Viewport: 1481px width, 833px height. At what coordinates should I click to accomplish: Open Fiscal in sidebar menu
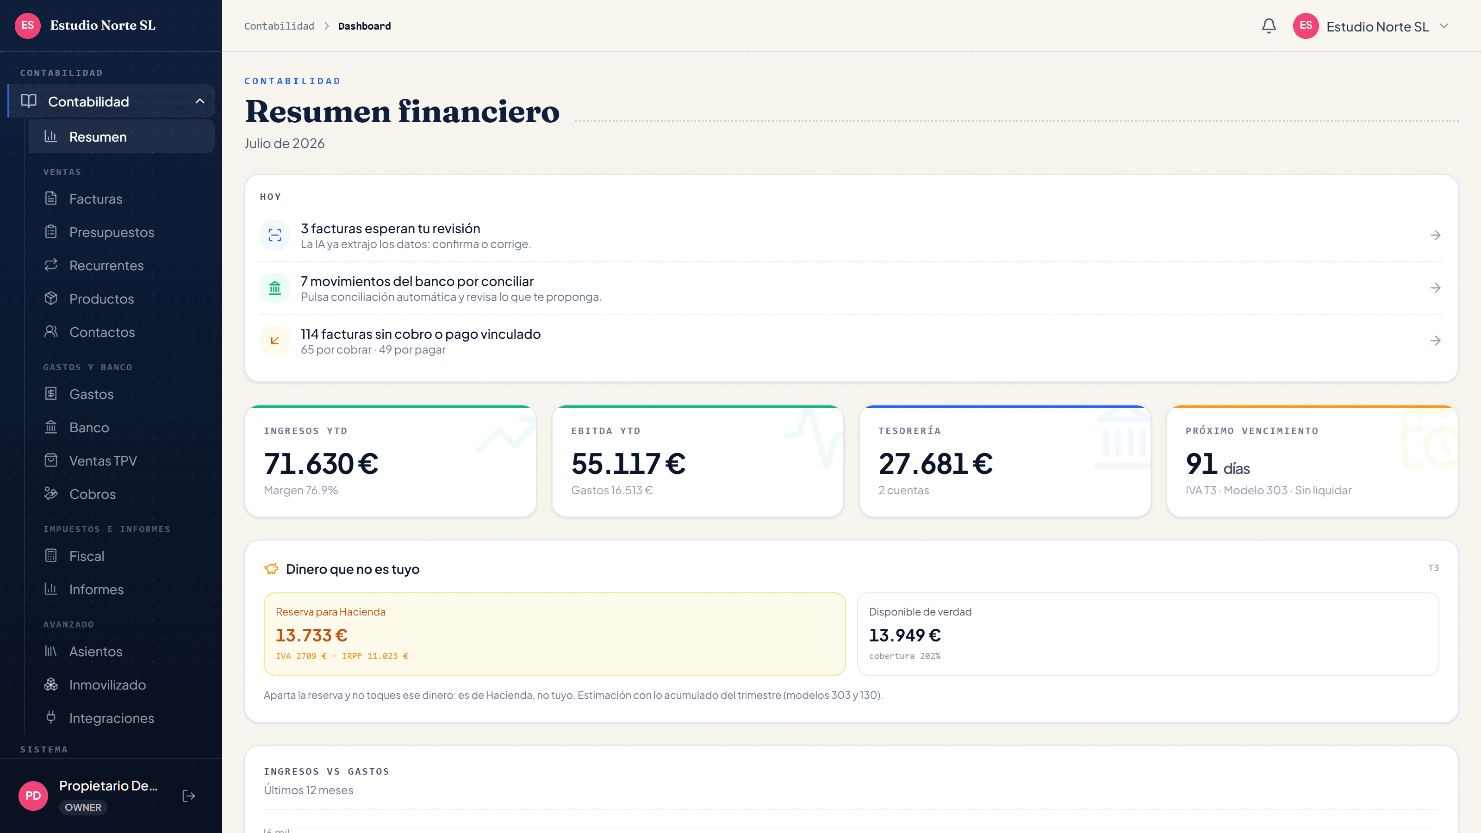[121, 556]
